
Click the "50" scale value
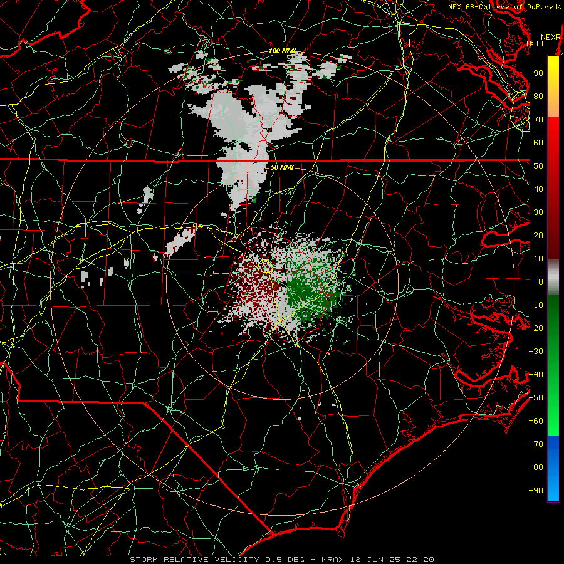click(538, 166)
